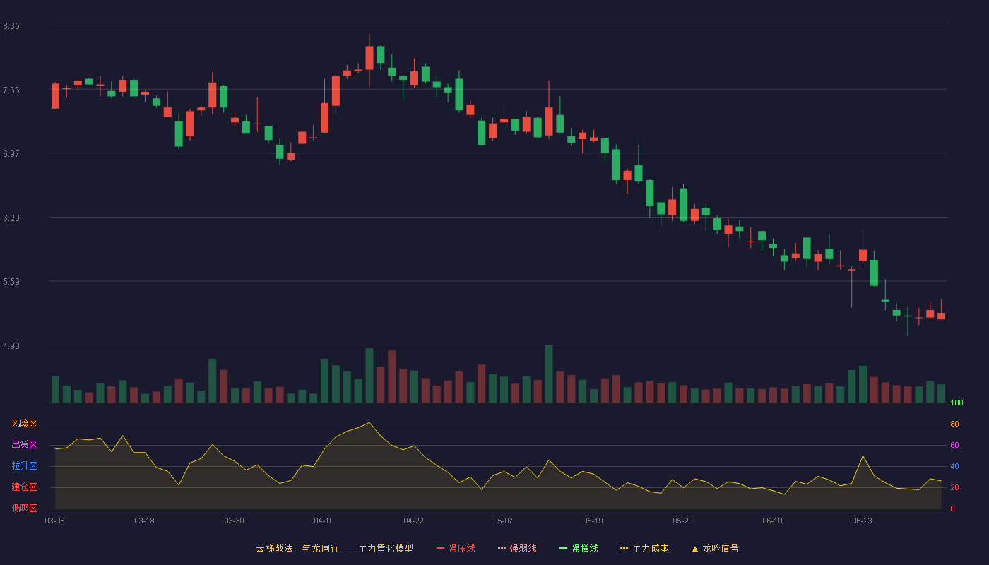
Task: Click the red 0 indicator scale value
Action: pos(952,509)
